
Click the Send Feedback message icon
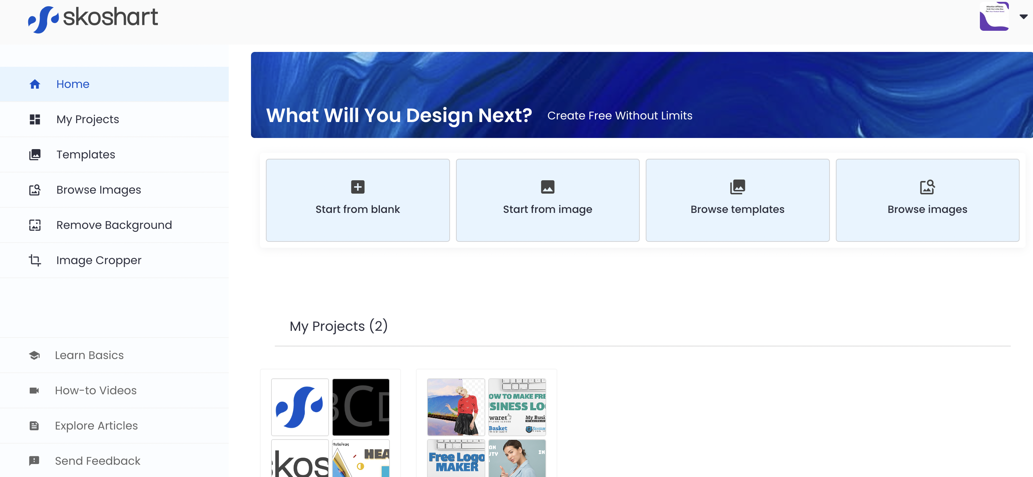coord(35,461)
